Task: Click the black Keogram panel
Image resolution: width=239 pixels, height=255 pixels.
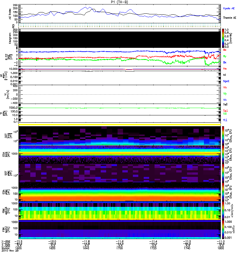Action: (119, 40)
